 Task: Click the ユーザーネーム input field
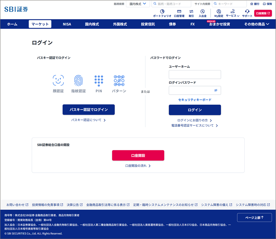pos(195,75)
